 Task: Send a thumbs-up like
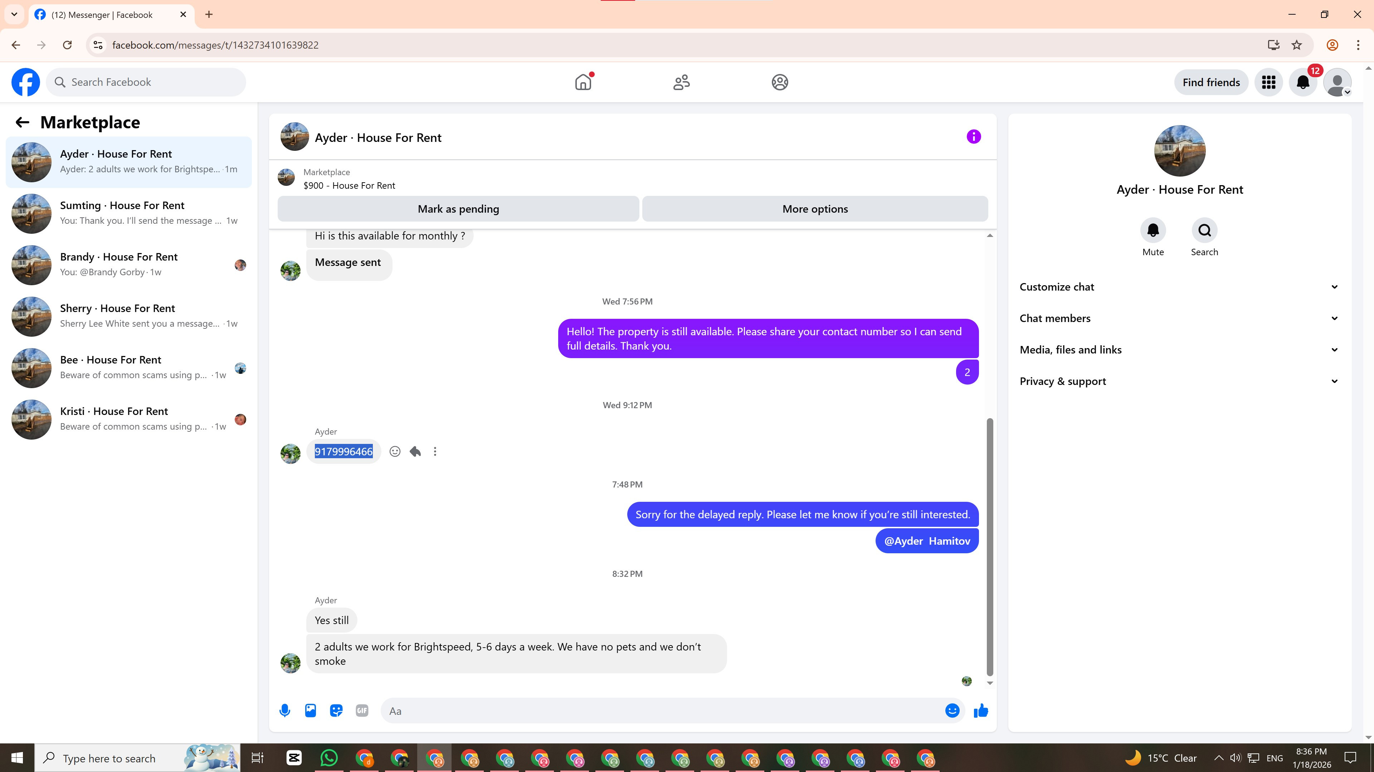coord(981,710)
